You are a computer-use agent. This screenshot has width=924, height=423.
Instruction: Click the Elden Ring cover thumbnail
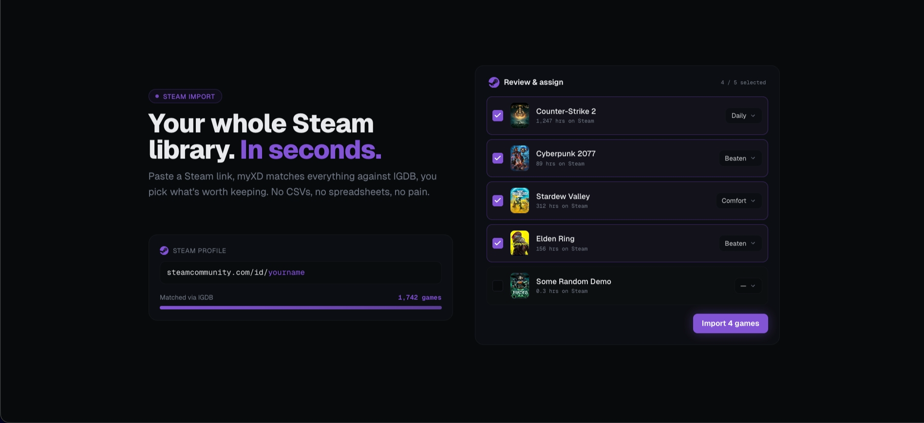point(520,243)
